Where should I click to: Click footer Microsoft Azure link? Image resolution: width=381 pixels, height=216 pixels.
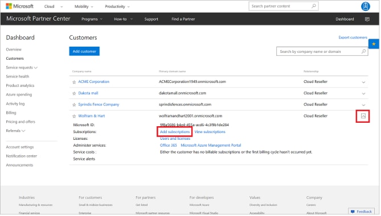[200, 205]
